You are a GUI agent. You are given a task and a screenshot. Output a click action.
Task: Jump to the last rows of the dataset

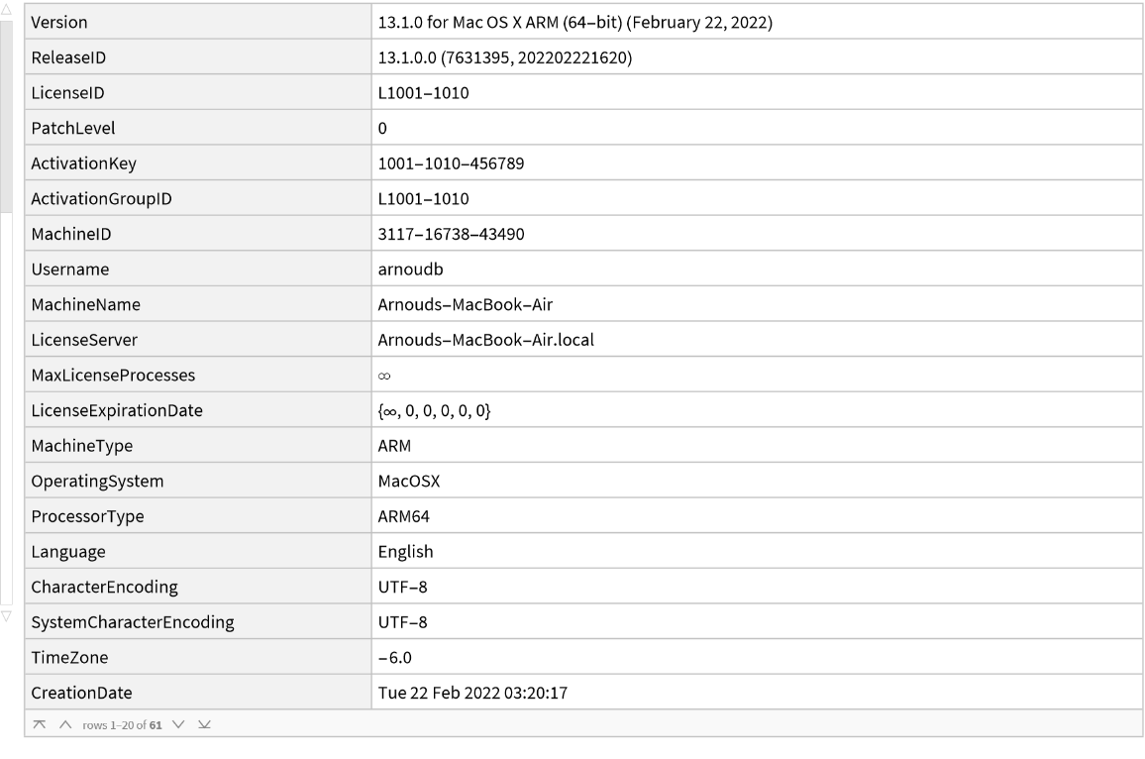tap(204, 724)
